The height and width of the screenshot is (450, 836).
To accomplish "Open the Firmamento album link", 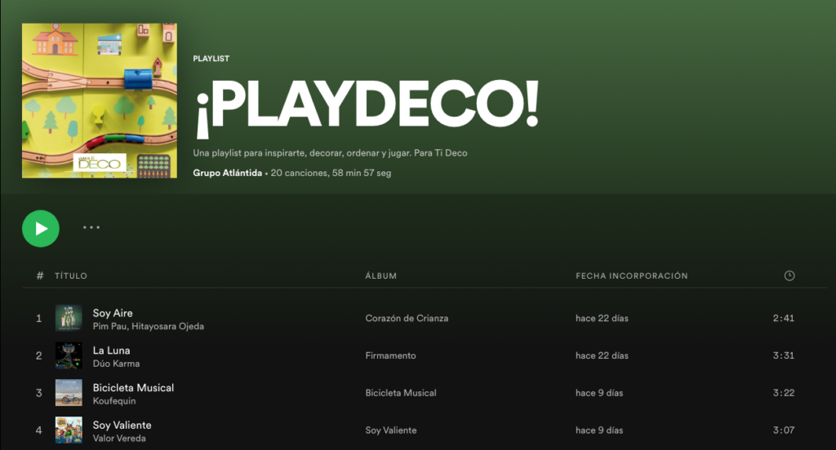I will pyautogui.click(x=390, y=355).
